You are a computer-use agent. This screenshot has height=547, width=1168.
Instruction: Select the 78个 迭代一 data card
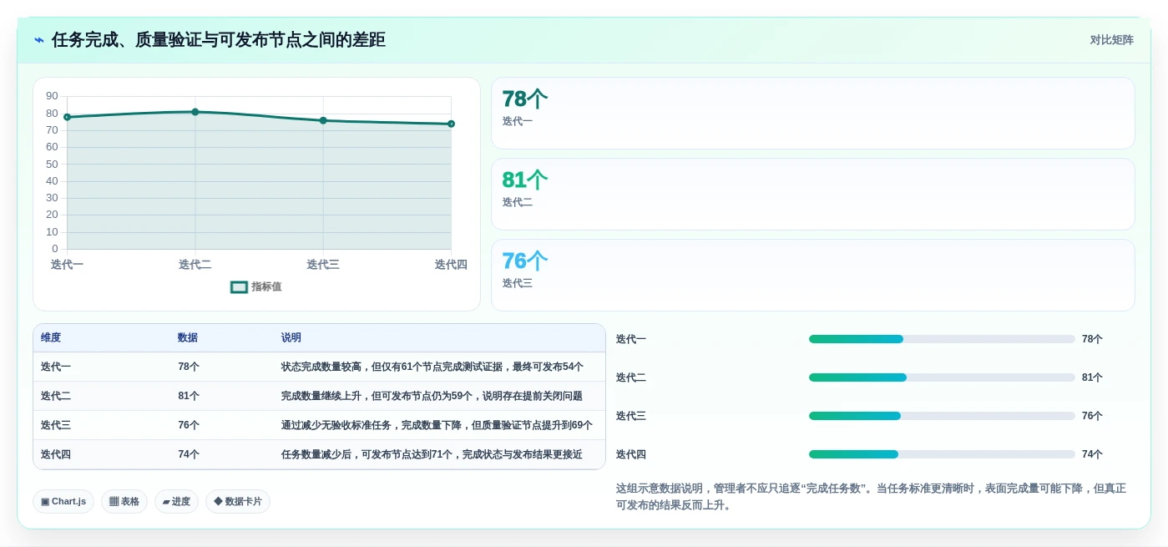pyautogui.click(x=812, y=114)
